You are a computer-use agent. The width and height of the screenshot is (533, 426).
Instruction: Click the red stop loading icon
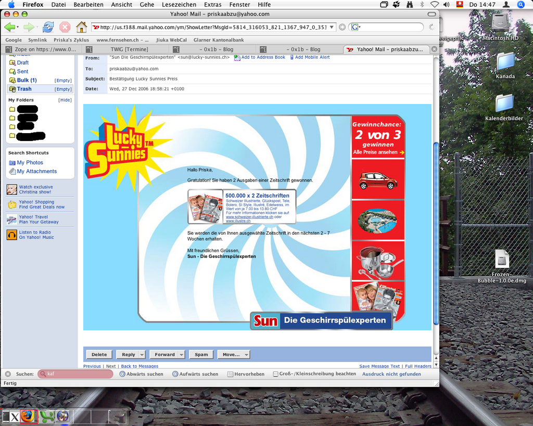(65, 27)
